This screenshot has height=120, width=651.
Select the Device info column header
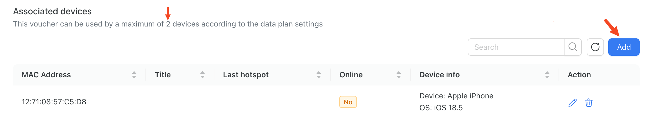(x=440, y=75)
